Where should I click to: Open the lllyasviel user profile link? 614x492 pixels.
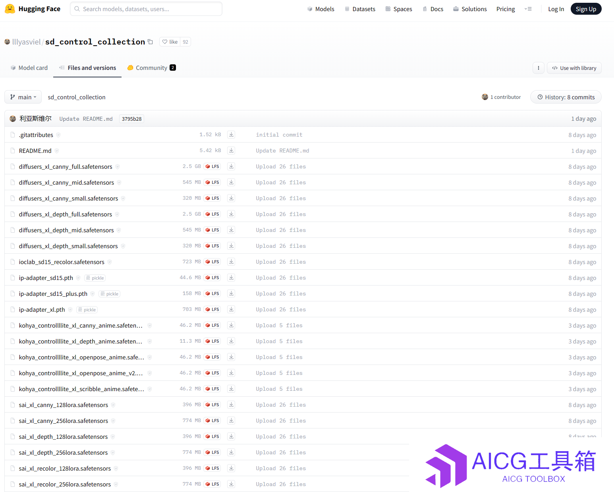pyautogui.click(x=26, y=42)
